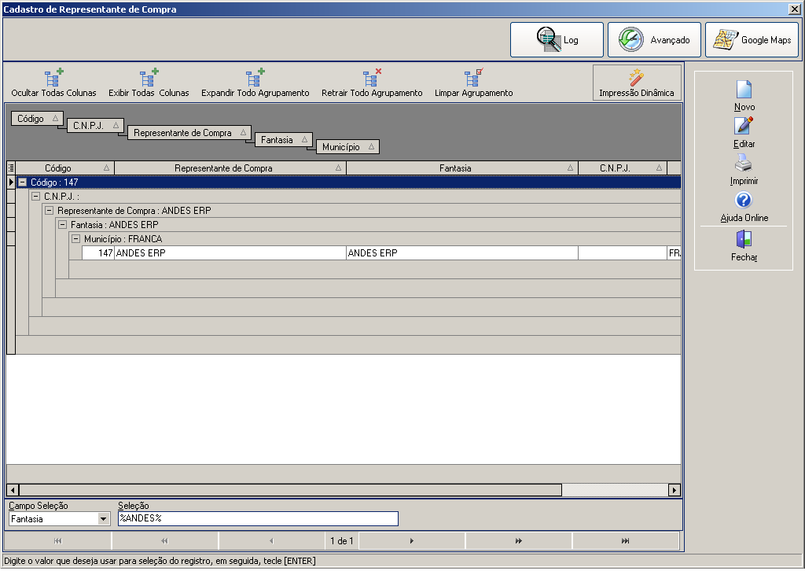
Task: Collapse the Fantasia : ANDES ERP group
Action: [x=63, y=224]
